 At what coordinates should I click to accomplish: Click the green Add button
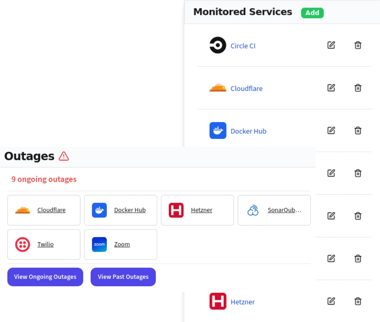coord(312,13)
